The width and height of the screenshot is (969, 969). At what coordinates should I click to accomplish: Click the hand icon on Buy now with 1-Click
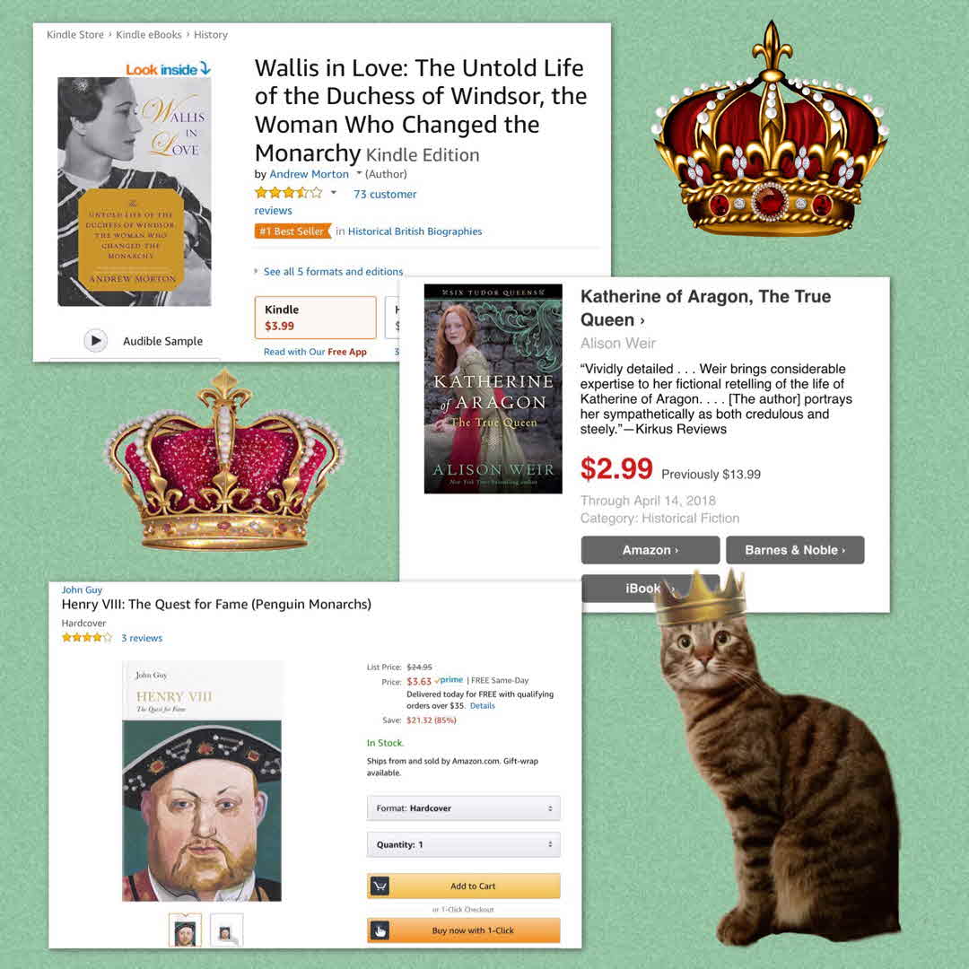(380, 930)
